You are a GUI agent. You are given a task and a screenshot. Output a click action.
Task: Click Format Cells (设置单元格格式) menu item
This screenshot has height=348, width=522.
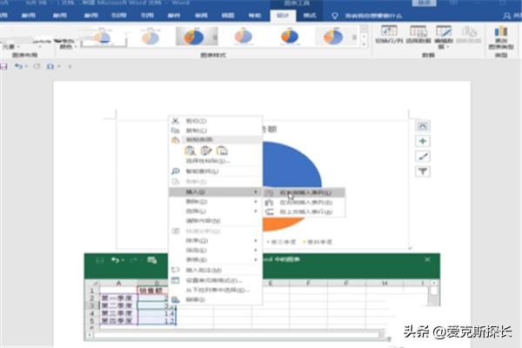pyautogui.click(x=215, y=280)
